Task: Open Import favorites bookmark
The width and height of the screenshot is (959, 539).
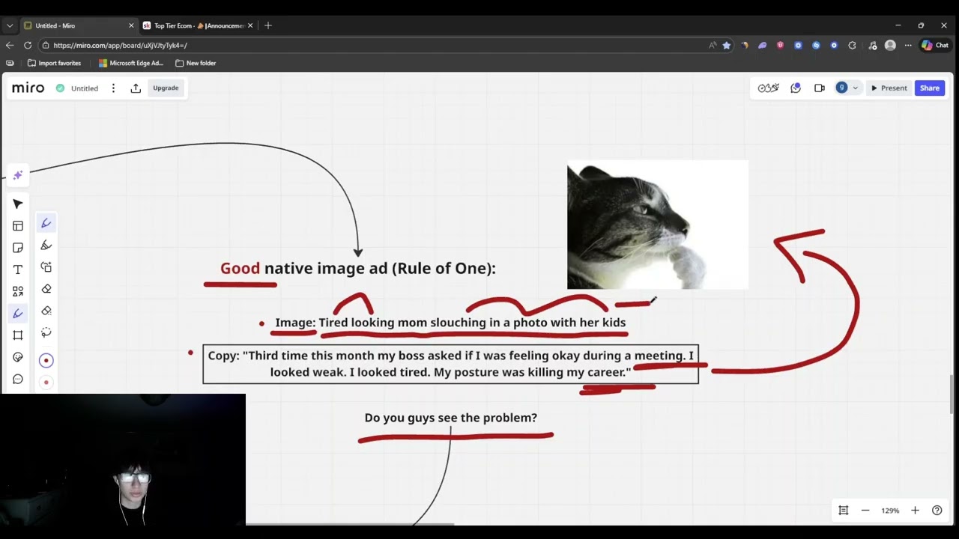Action: [x=54, y=63]
